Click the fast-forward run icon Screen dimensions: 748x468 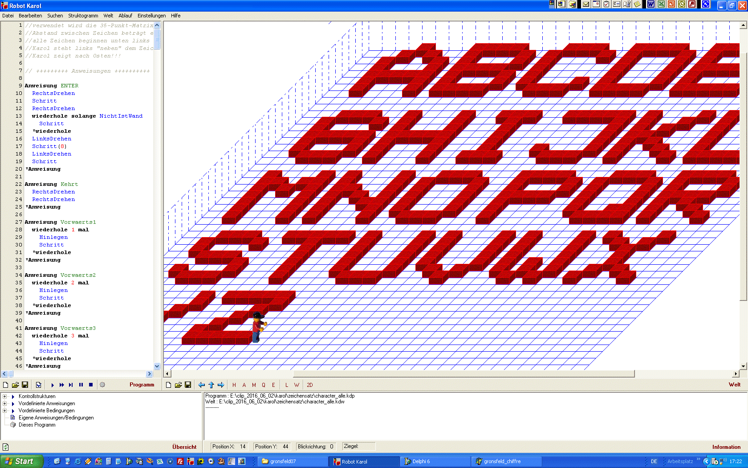61,385
